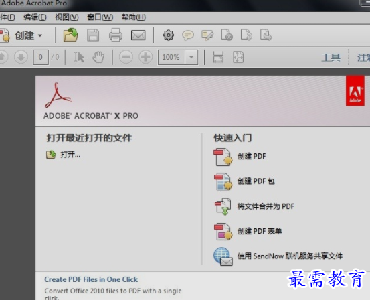Image resolution: width=370 pixels, height=300 pixels.
Task: Open a file using the folder icon
Action: pos(70,35)
